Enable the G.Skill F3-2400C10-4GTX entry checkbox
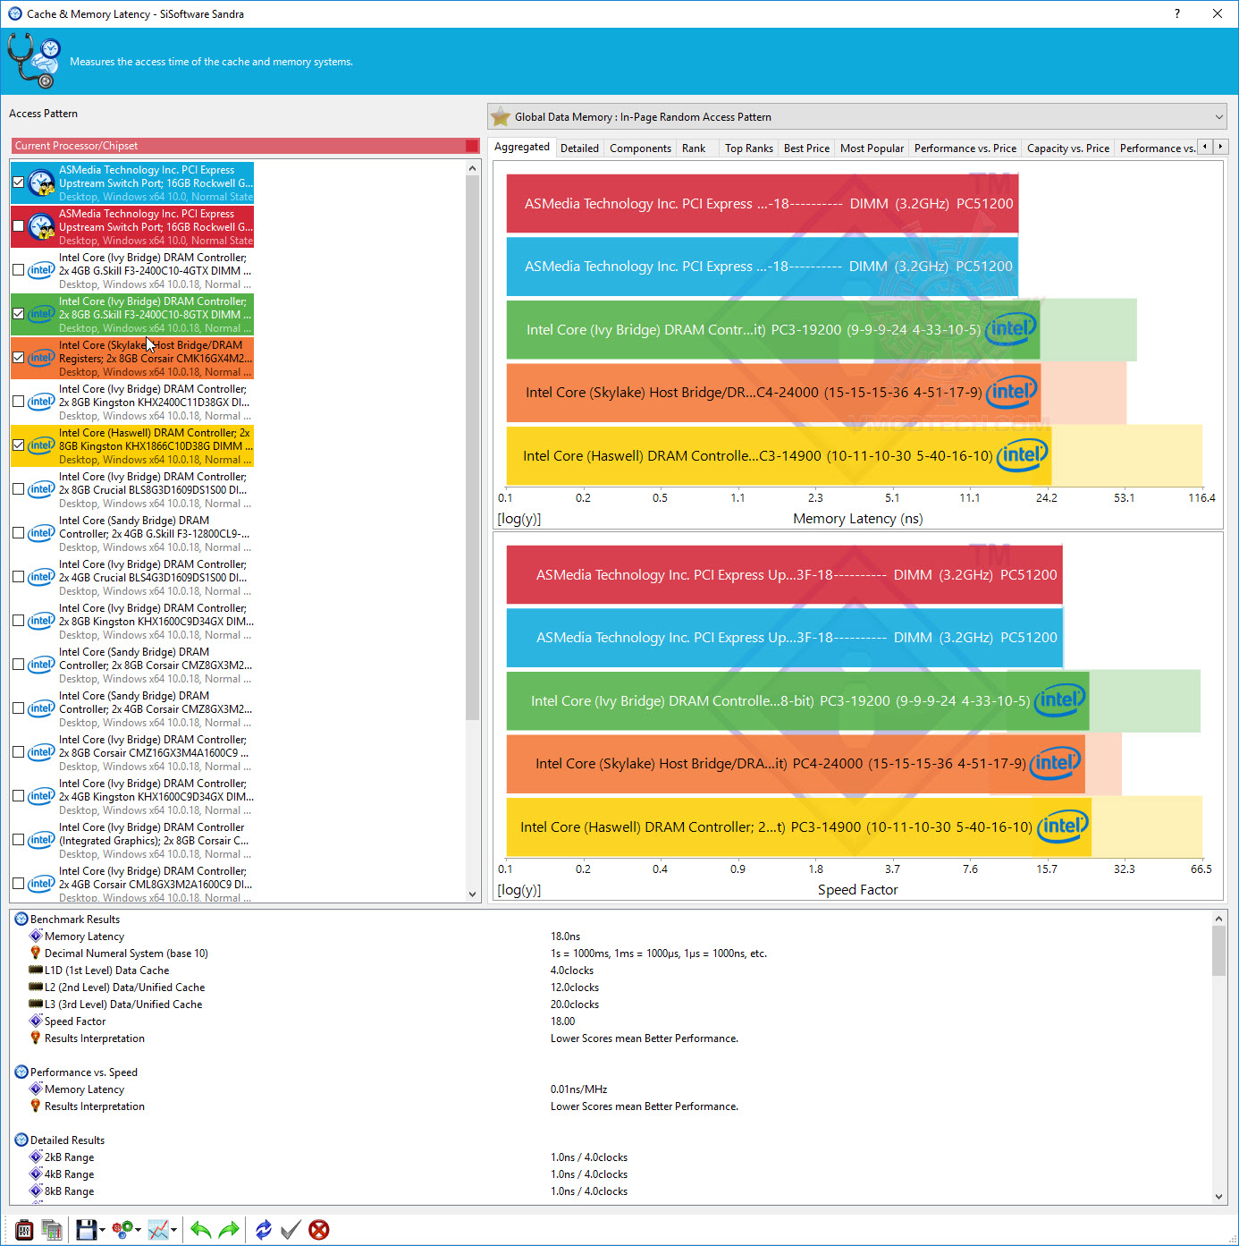 (x=18, y=270)
